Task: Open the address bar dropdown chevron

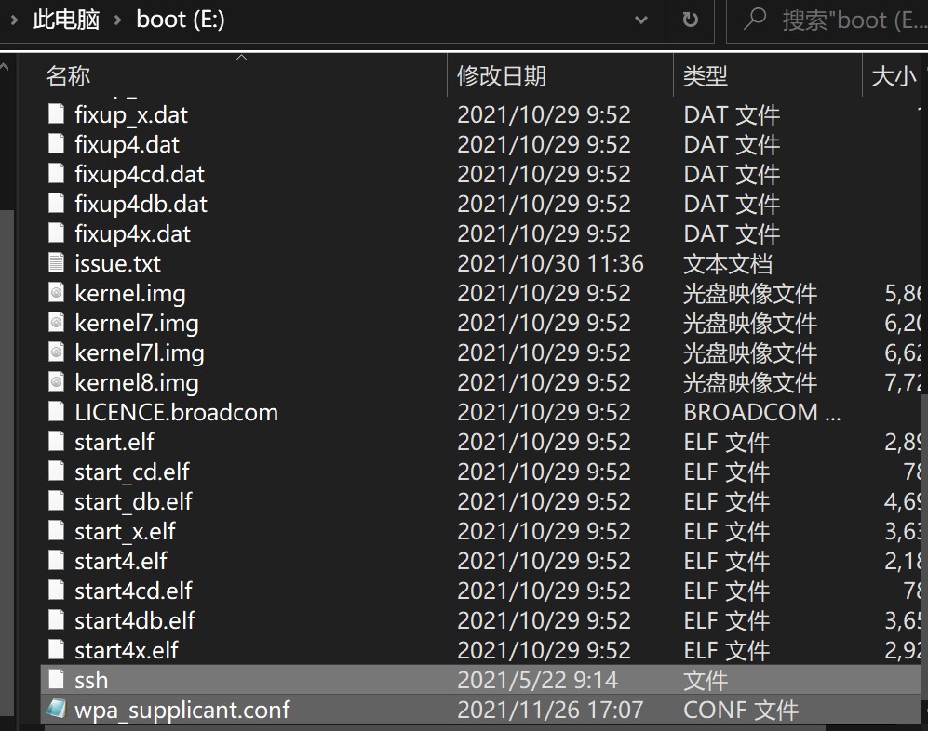Action: coord(641,20)
